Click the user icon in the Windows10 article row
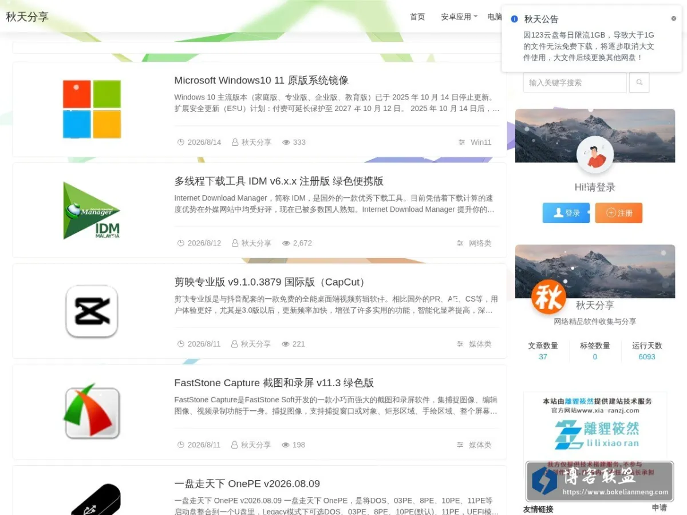Screen dimensions: 687x515 [235, 142]
